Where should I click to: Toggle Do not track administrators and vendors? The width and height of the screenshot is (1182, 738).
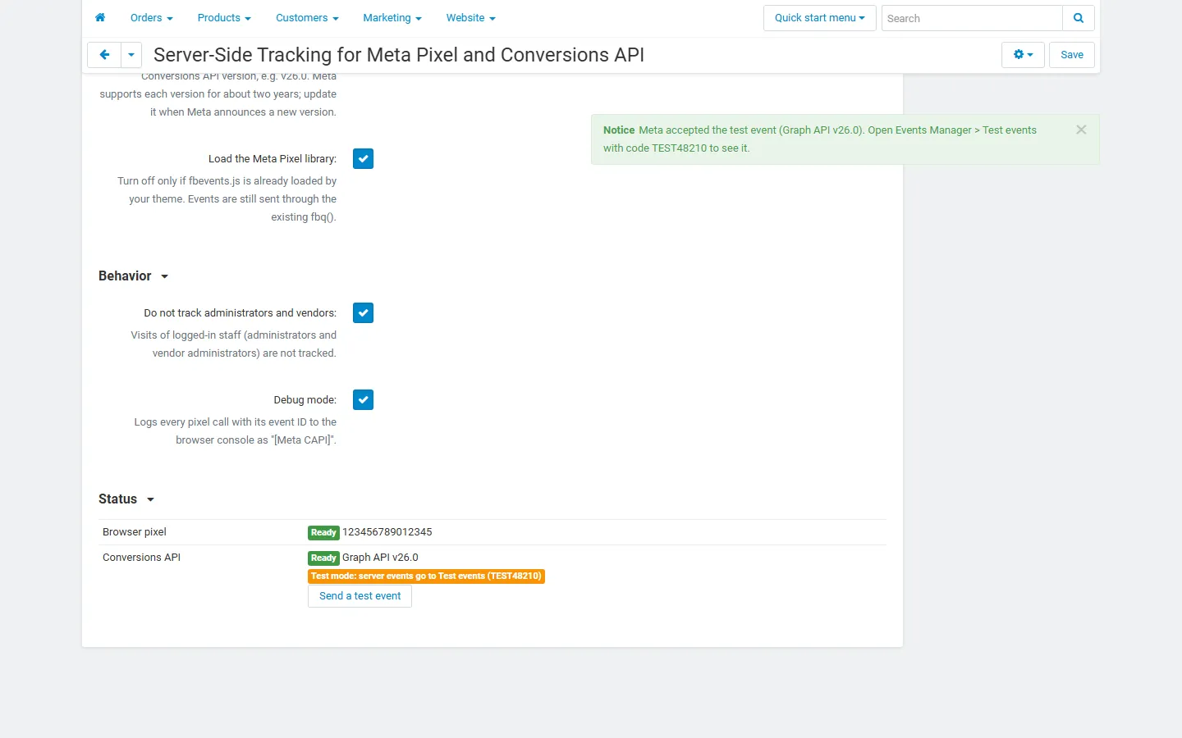click(x=363, y=313)
